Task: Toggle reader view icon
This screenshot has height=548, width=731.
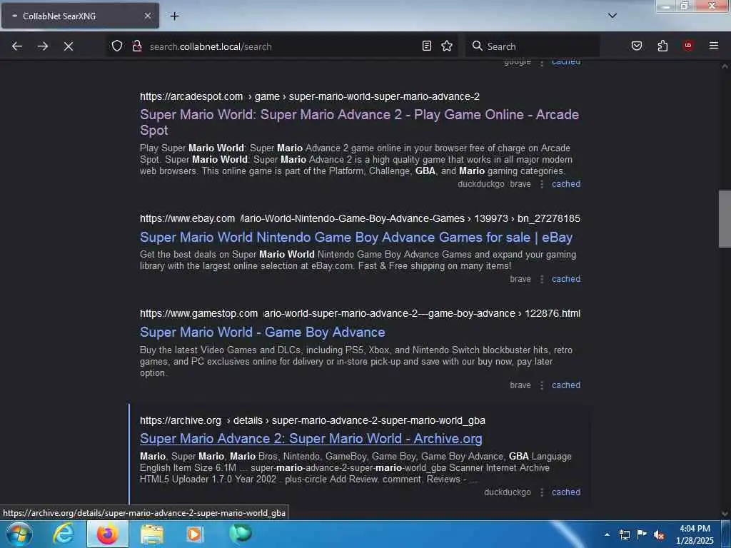Action: (427, 46)
